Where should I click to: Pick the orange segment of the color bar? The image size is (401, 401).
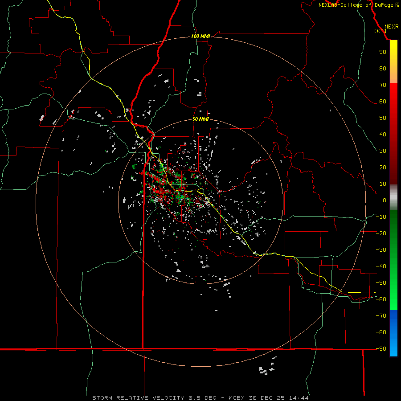point(393,76)
